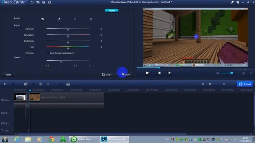
Task: Step to the next frame
Action: [x=169, y=73]
